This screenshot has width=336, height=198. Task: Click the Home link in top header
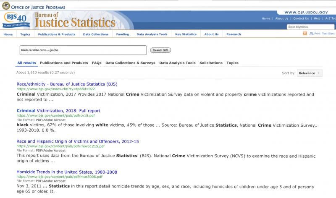(x=266, y=18)
